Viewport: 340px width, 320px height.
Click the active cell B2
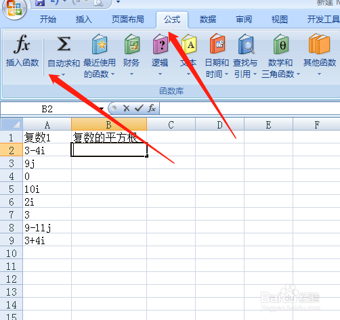click(109, 150)
